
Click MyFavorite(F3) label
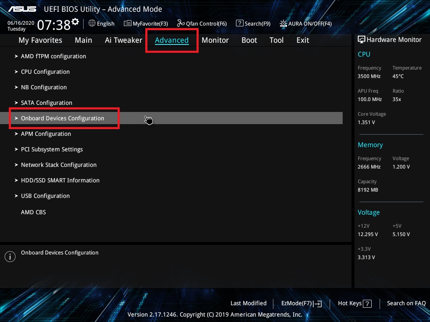(x=150, y=24)
